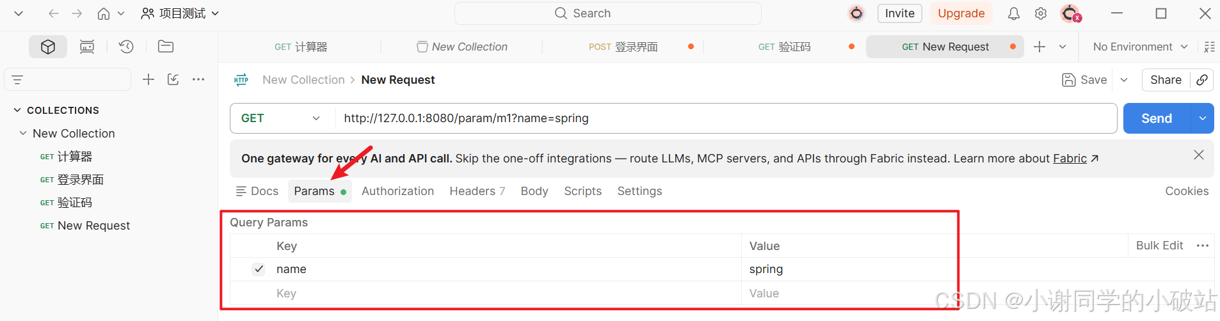
Task: Open the Scripts tab
Action: pyautogui.click(x=583, y=191)
